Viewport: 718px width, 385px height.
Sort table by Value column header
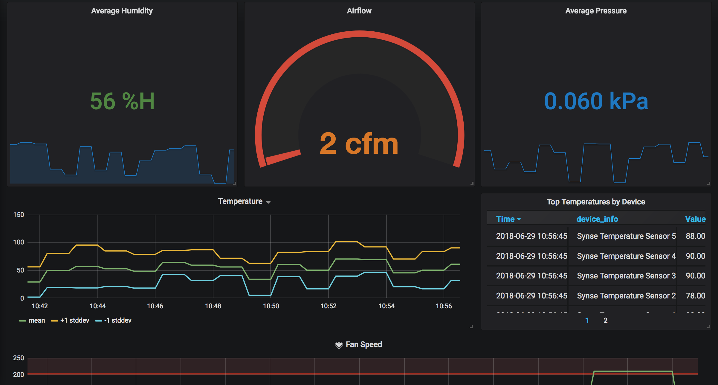pos(695,219)
